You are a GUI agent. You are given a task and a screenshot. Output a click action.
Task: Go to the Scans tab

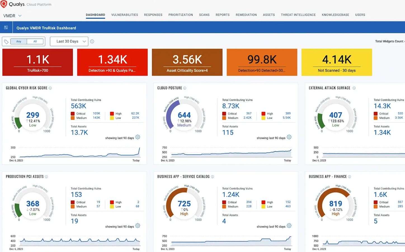click(204, 15)
